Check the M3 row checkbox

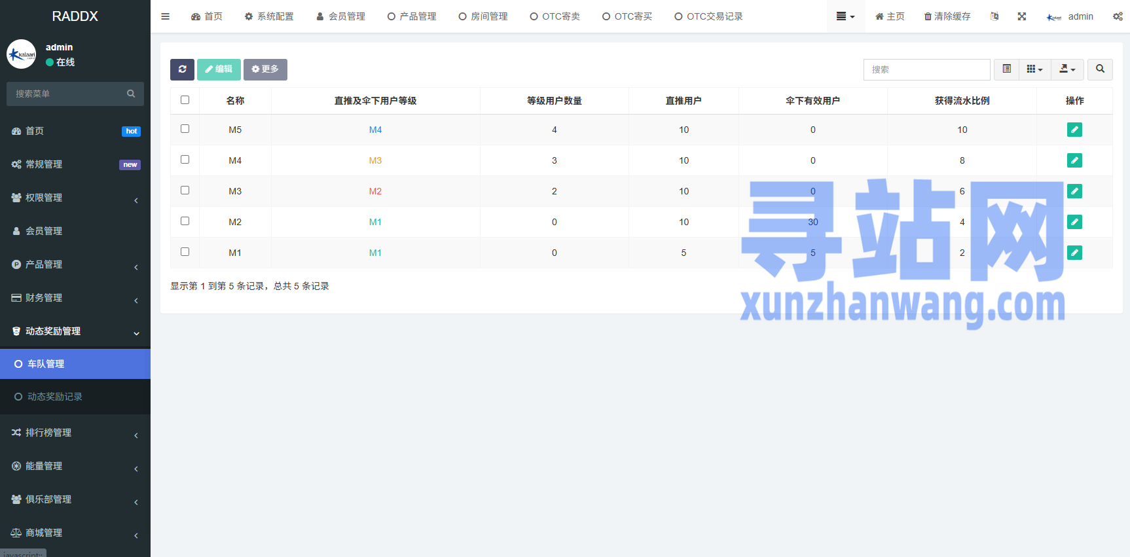185,190
